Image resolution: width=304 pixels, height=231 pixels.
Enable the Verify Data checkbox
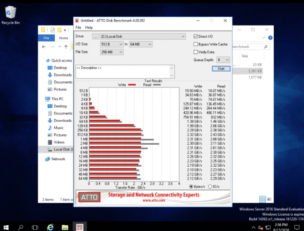(196, 52)
